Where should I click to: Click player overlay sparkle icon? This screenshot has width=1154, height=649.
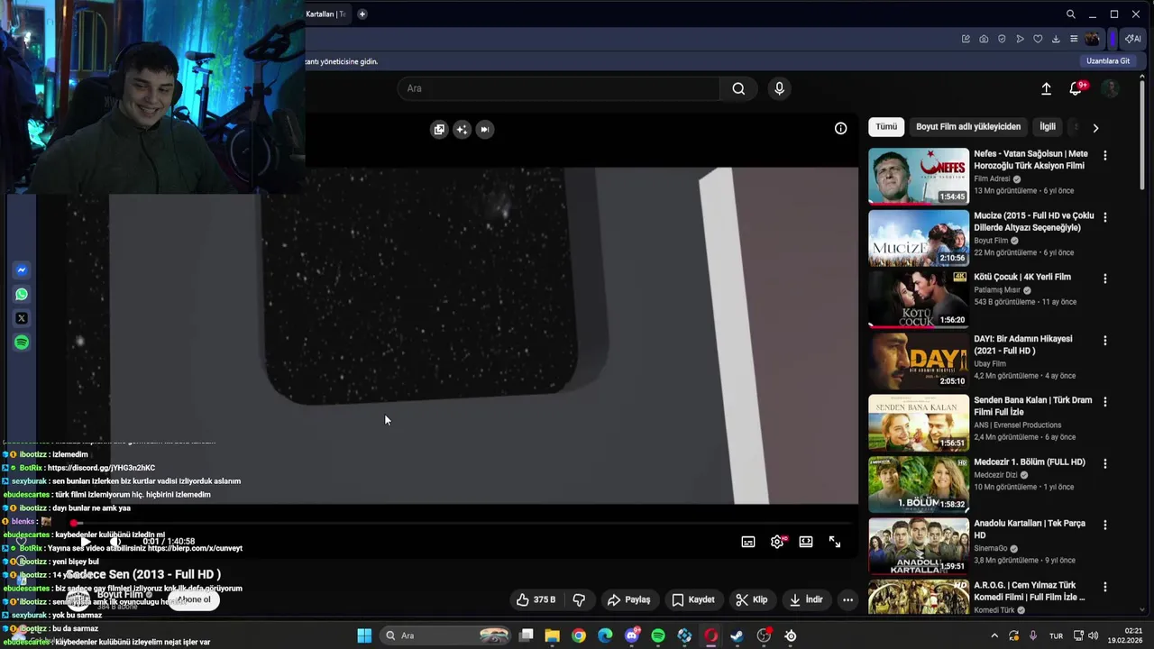(x=462, y=130)
